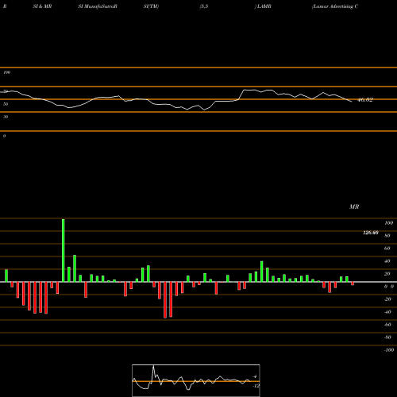Viewport: 397px width, 397px height.
Task: Click the MR axis label '40'
Action: tap(387, 261)
